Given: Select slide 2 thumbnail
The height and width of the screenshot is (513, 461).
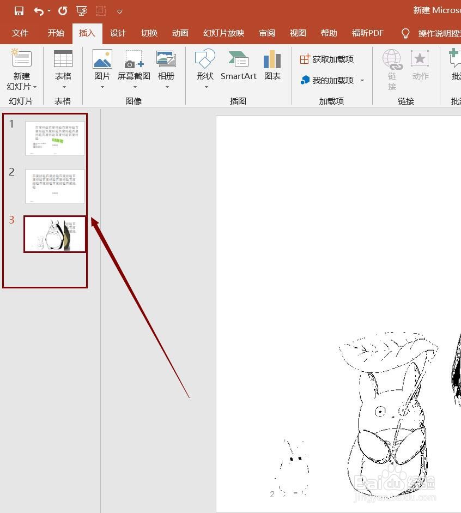Looking at the screenshot, I should [x=55, y=186].
